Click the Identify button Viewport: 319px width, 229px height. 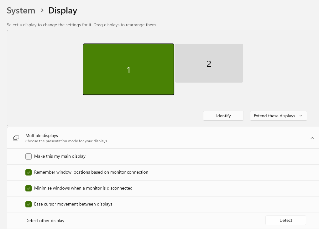(x=223, y=116)
